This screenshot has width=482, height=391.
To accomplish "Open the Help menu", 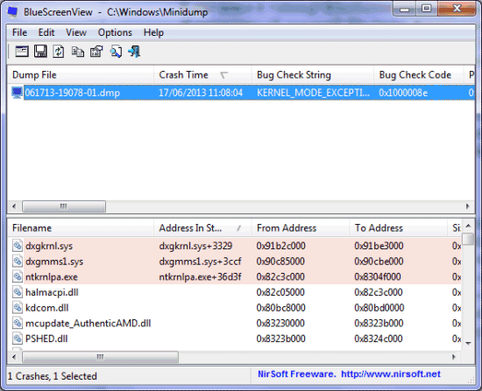I will pos(153,32).
